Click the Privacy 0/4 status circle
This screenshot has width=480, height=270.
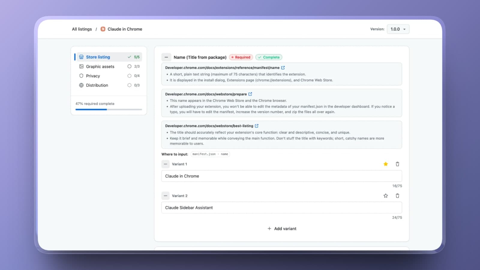129,76
